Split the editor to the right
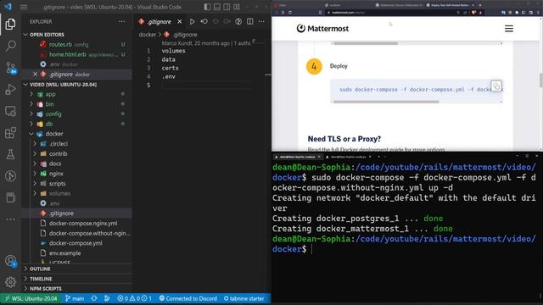This screenshot has height=305, width=543. (x=249, y=21)
